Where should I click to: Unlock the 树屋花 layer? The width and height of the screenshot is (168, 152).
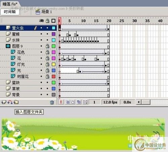47,77
